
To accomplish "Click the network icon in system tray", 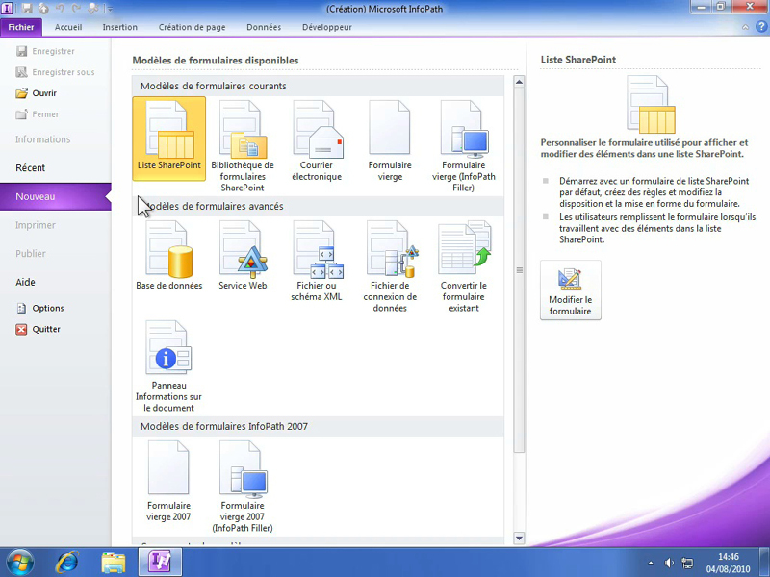I will click(687, 563).
